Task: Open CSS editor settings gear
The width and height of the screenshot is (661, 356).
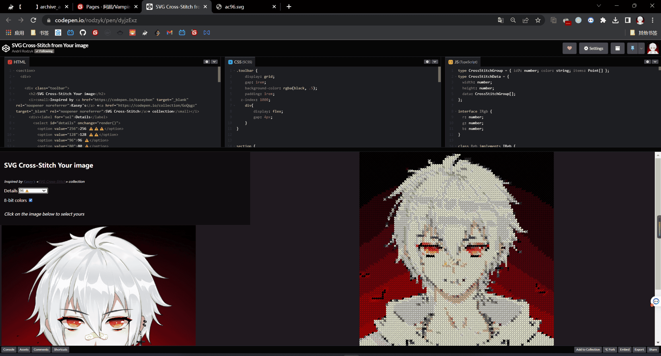Action: (427, 62)
